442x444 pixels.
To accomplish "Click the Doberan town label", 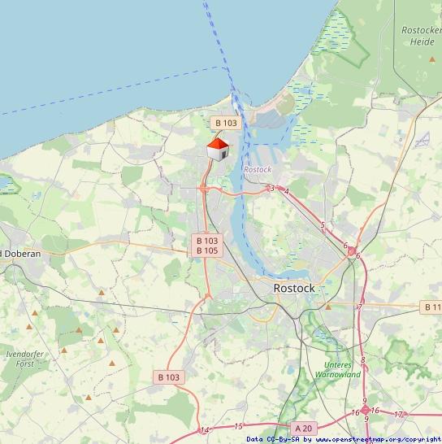I will click(20, 254).
